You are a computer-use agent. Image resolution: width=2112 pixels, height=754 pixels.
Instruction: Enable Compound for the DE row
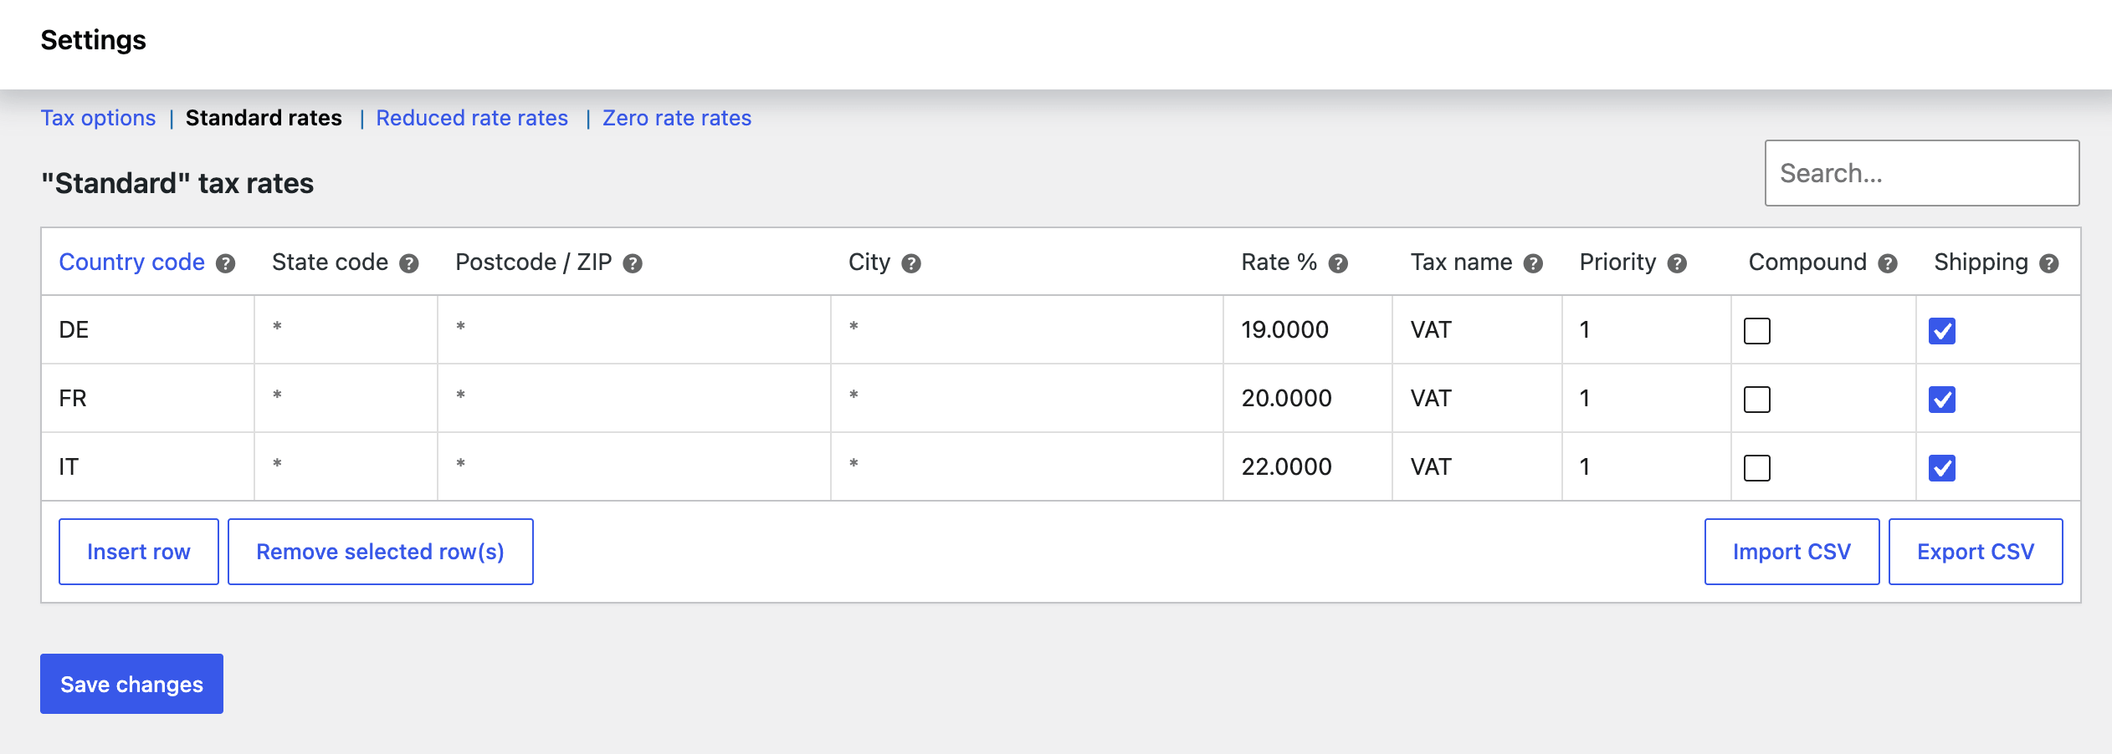(x=1757, y=330)
